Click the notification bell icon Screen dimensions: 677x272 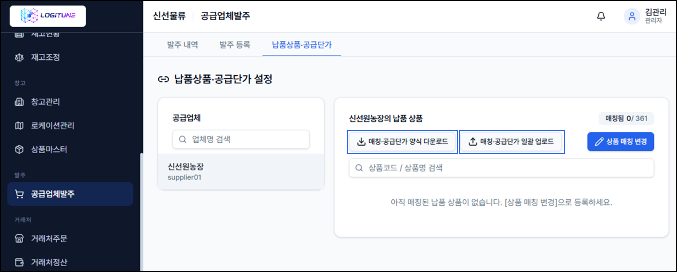pos(601,16)
